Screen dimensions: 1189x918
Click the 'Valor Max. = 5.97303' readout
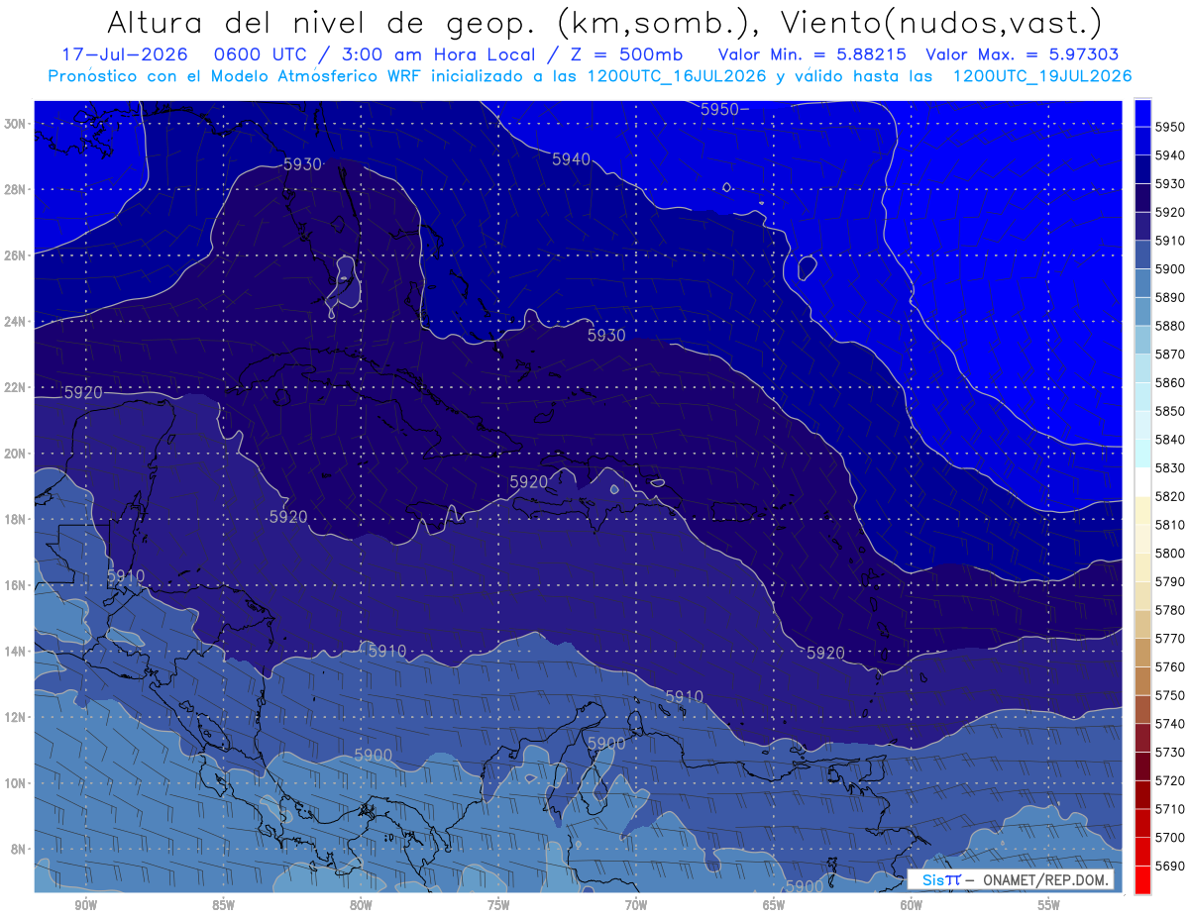[1023, 54]
